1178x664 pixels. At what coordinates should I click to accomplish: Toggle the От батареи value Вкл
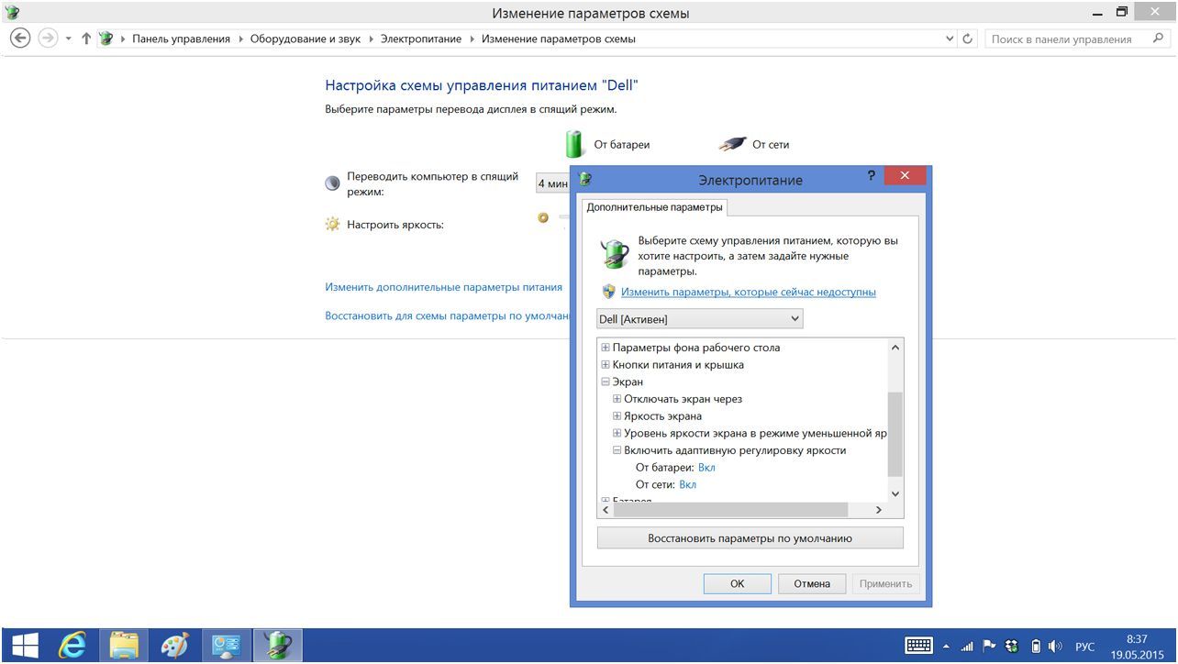(706, 468)
